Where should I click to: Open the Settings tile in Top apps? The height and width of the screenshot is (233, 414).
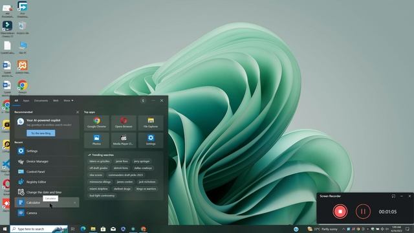151,140
